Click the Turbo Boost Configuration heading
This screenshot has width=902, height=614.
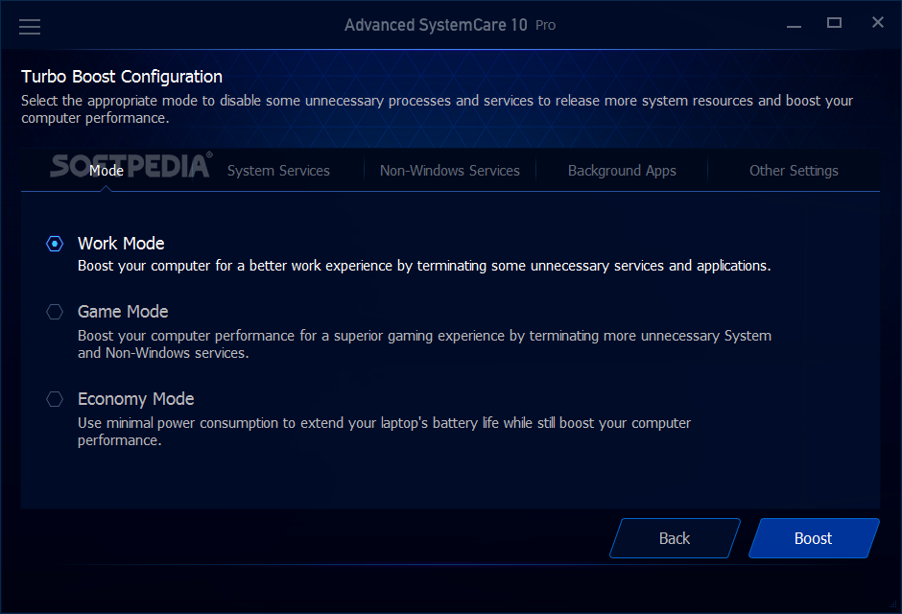point(122,77)
